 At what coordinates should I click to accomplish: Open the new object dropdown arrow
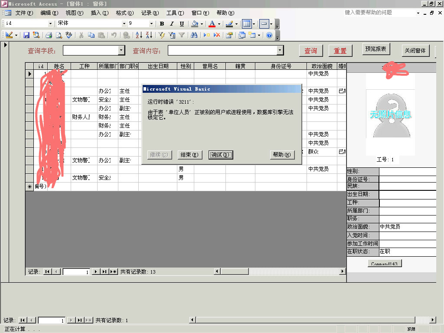point(259,35)
